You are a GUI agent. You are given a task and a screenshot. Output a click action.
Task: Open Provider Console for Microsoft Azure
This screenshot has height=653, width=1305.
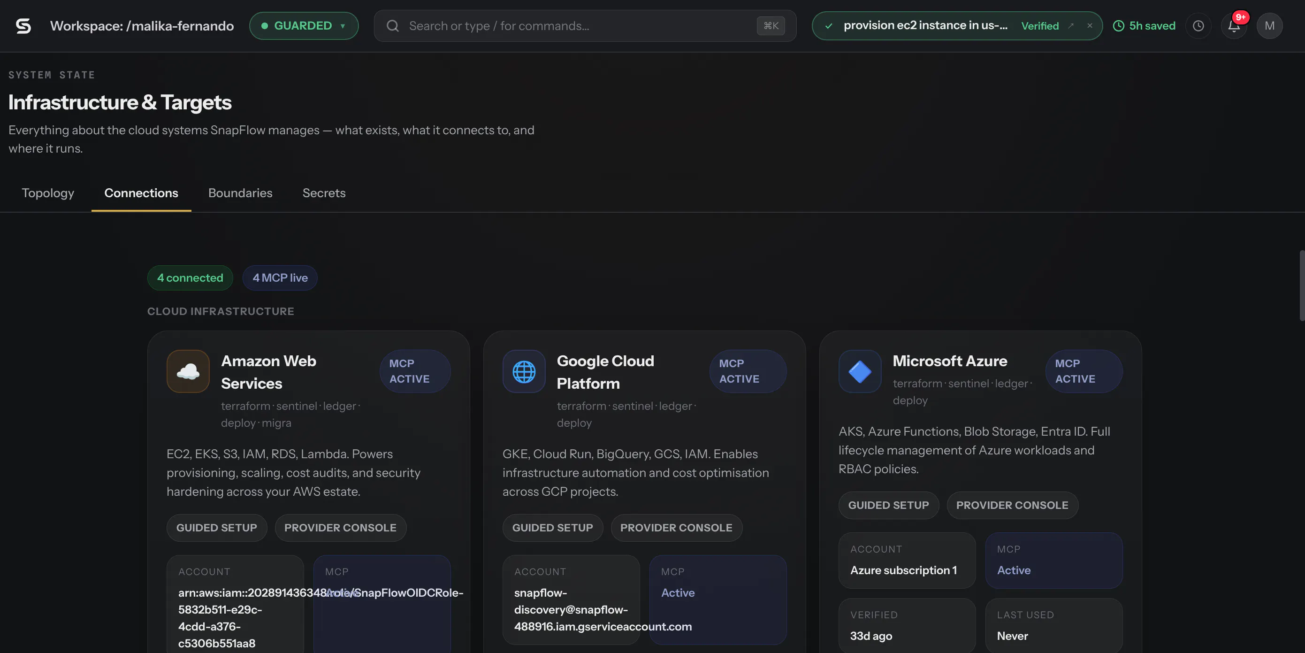pos(1012,506)
